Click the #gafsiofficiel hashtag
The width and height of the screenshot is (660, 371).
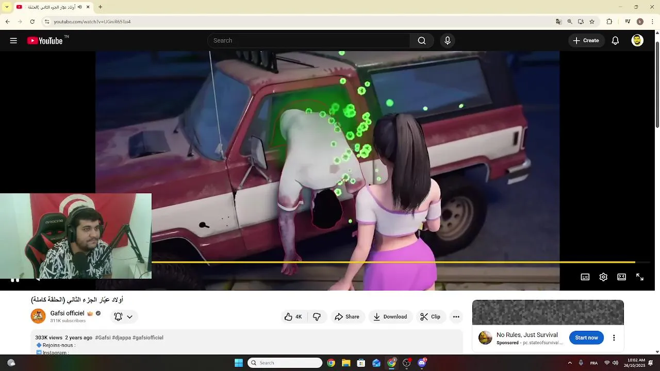click(x=148, y=338)
